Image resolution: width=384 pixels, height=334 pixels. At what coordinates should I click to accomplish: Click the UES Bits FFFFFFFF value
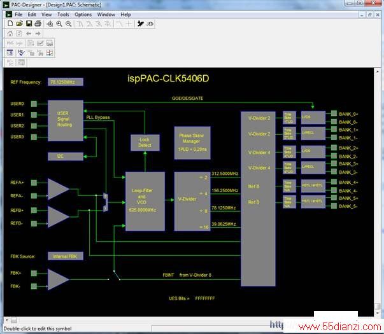204,298
